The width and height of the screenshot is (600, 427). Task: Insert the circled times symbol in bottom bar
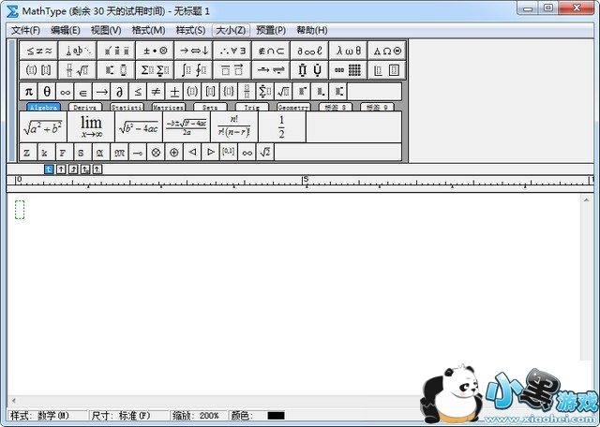tap(156, 153)
